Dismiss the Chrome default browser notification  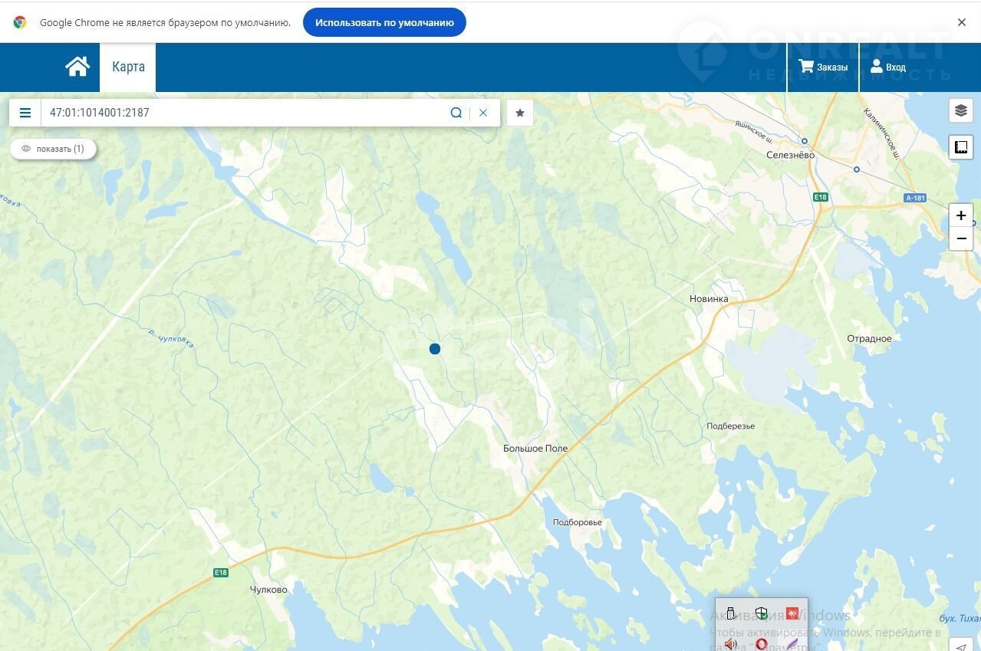pyautogui.click(x=961, y=22)
